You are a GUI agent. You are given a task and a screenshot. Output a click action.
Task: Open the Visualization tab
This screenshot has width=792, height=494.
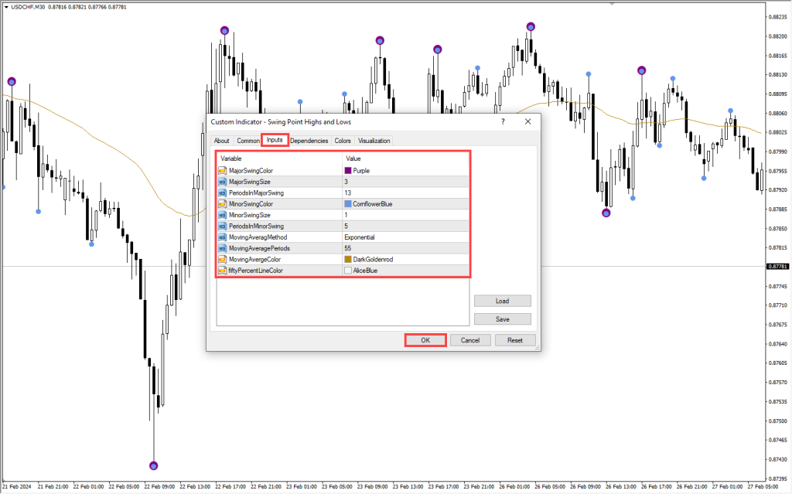(374, 141)
